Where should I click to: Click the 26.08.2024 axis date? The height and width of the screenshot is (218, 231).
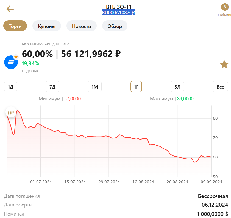tap(177, 182)
